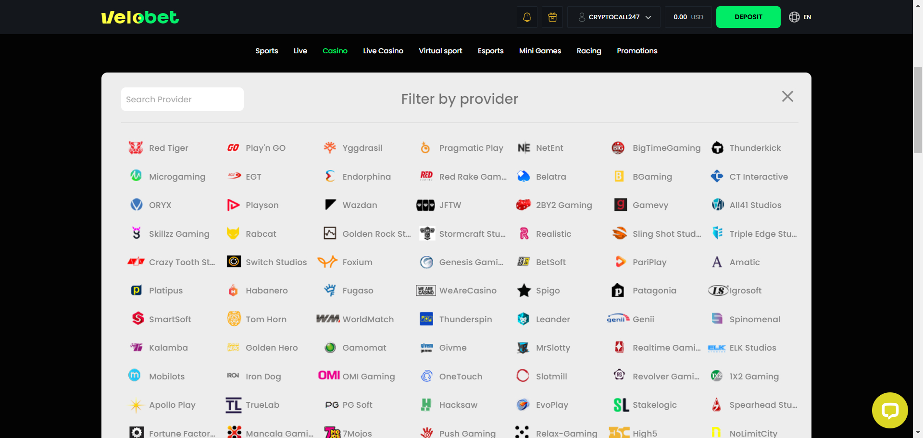Select the ELK Studios provider
The image size is (923, 438).
click(x=743, y=348)
